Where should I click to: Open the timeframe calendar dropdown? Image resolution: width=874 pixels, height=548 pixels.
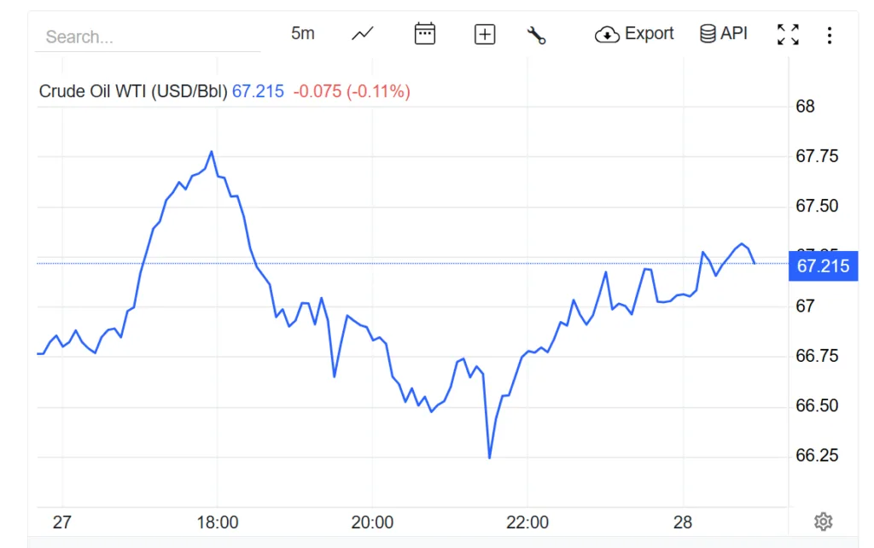tap(424, 33)
